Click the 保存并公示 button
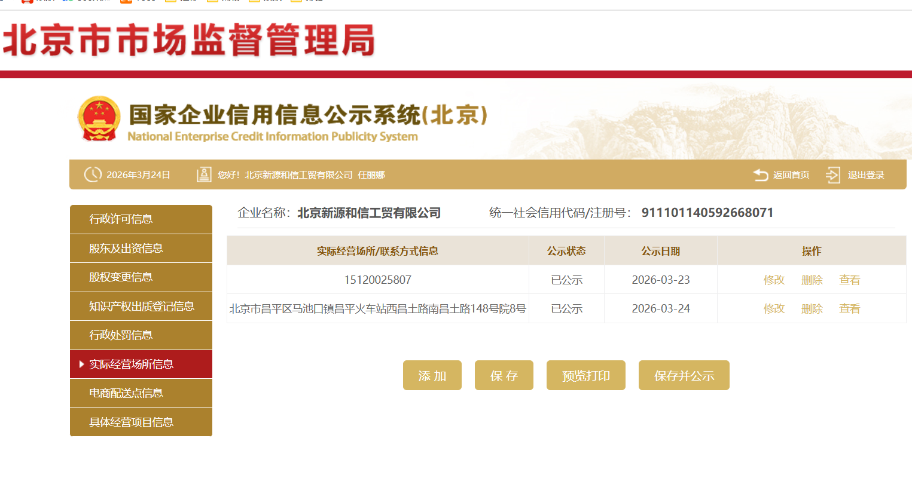 point(684,375)
